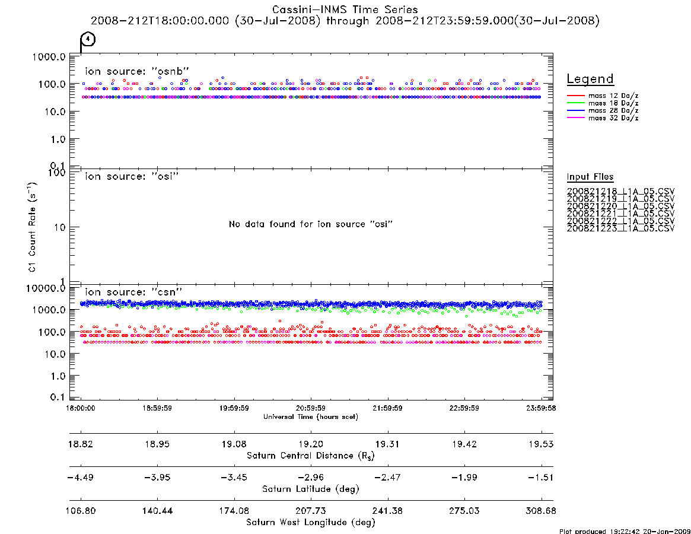Viewport: 691px width, 534px height.
Task: Click the red mass 12 Da/z legend line
Action: 575,96
